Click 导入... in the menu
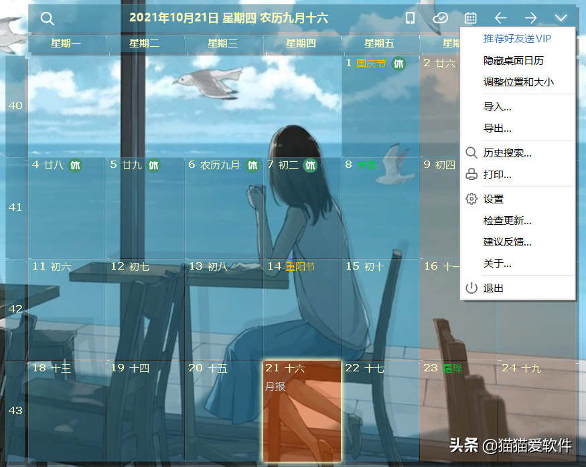586x467 pixels. click(x=498, y=106)
